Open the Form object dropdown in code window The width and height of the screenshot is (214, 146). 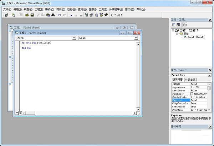point(74,38)
